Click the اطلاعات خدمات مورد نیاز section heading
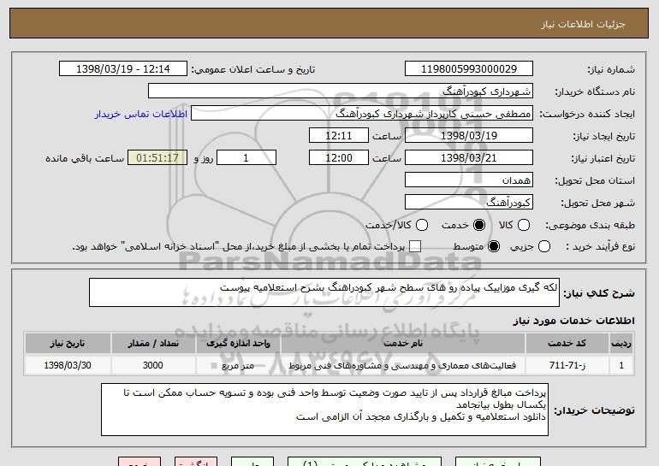 pos(573,321)
